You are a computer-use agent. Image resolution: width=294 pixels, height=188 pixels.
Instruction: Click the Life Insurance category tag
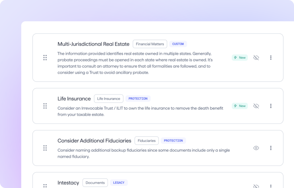(x=109, y=99)
